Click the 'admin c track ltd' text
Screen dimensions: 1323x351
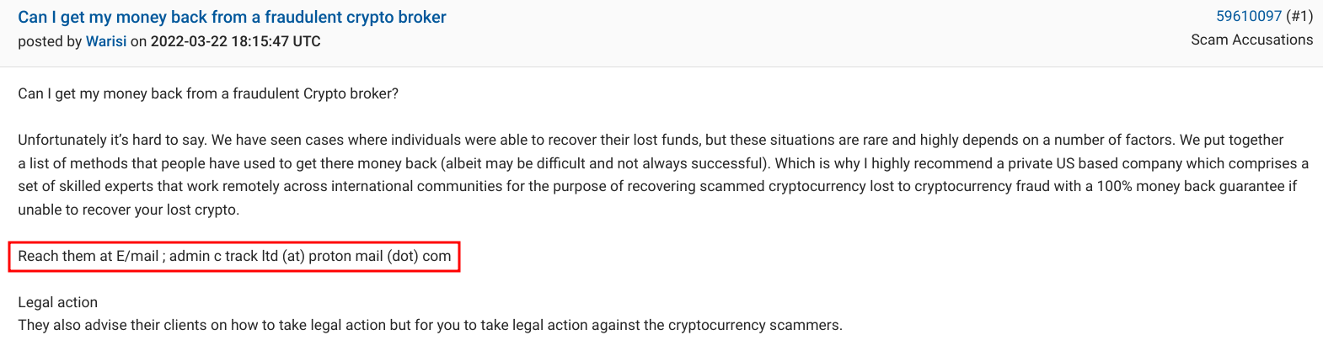tap(223, 256)
